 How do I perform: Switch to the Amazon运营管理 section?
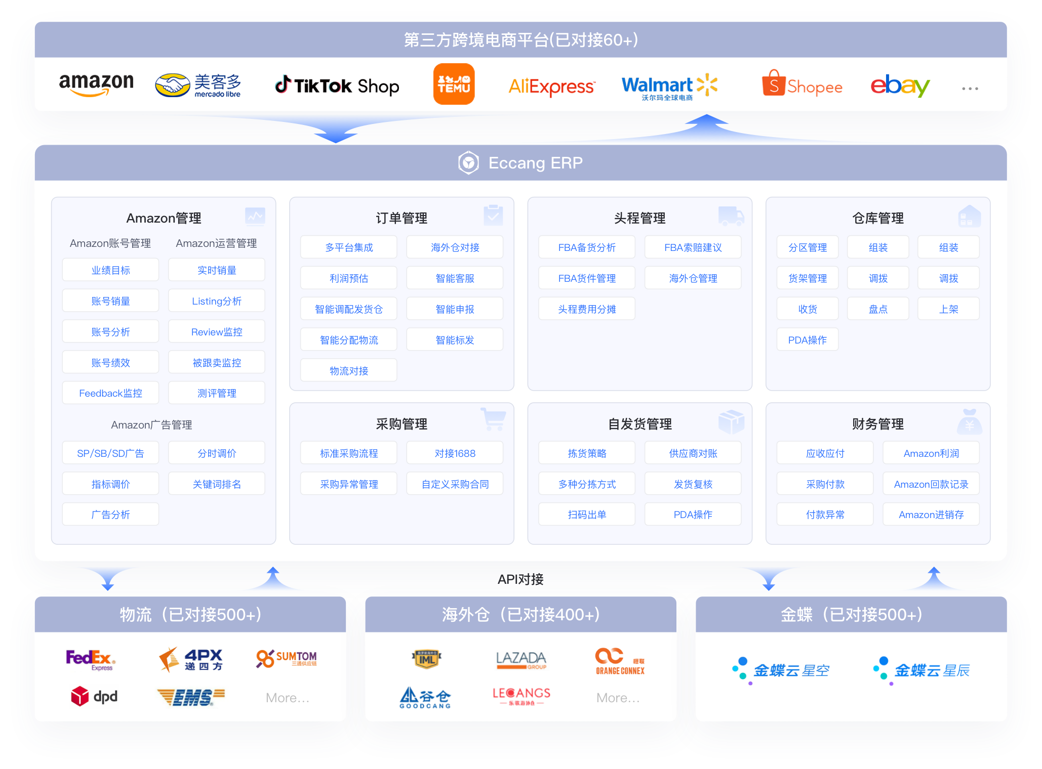pyautogui.click(x=216, y=243)
